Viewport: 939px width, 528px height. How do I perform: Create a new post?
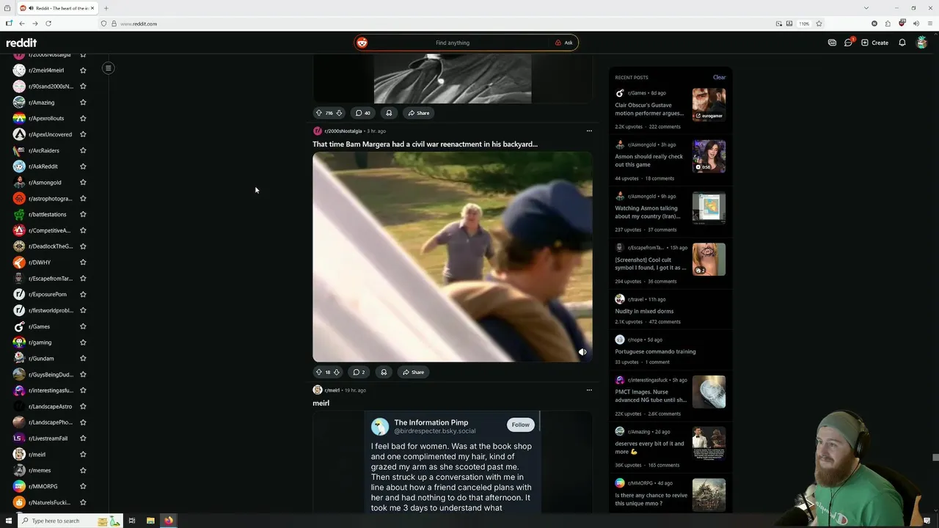[875, 43]
